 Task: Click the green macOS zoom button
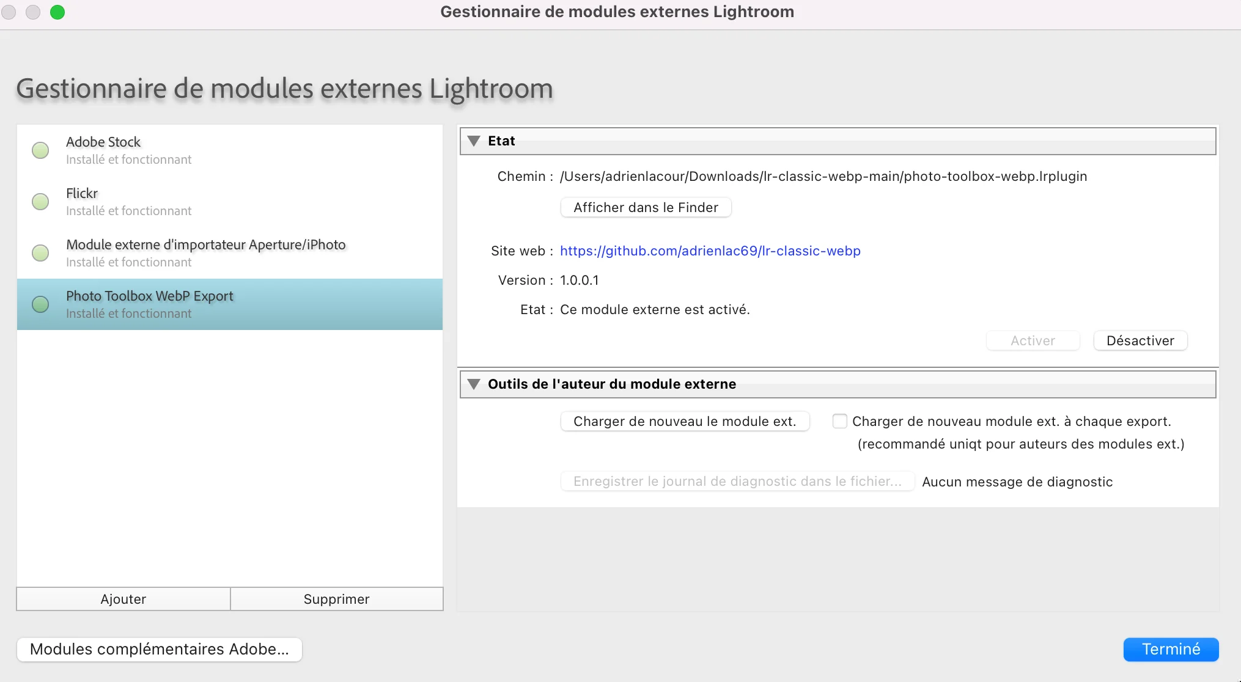[57, 12]
